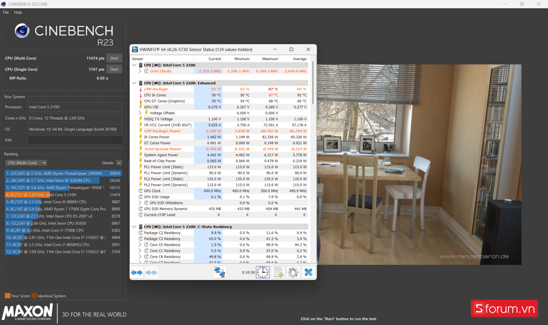Click chip icon of Enhanced sensor group
This screenshot has height=325, width=548.
coord(141,83)
